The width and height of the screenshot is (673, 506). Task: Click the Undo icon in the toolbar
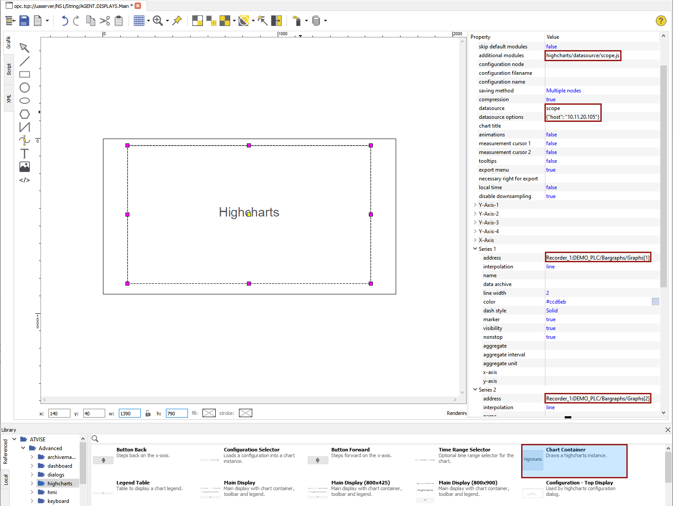pyautogui.click(x=64, y=20)
